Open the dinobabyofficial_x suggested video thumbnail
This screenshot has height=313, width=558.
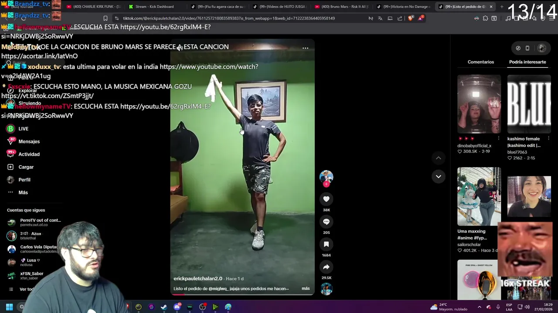pyautogui.click(x=479, y=104)
